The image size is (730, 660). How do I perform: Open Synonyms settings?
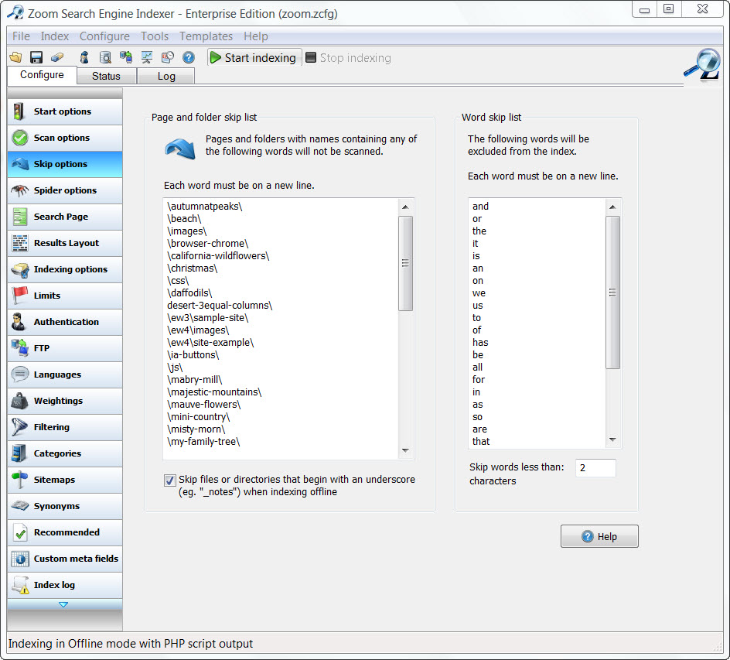click(65, 506)
